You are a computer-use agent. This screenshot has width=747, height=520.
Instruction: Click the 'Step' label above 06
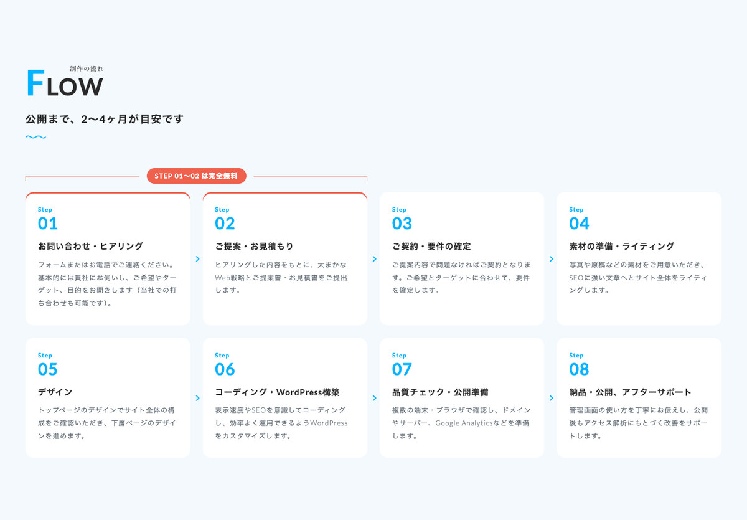click(x=222, y=356)
